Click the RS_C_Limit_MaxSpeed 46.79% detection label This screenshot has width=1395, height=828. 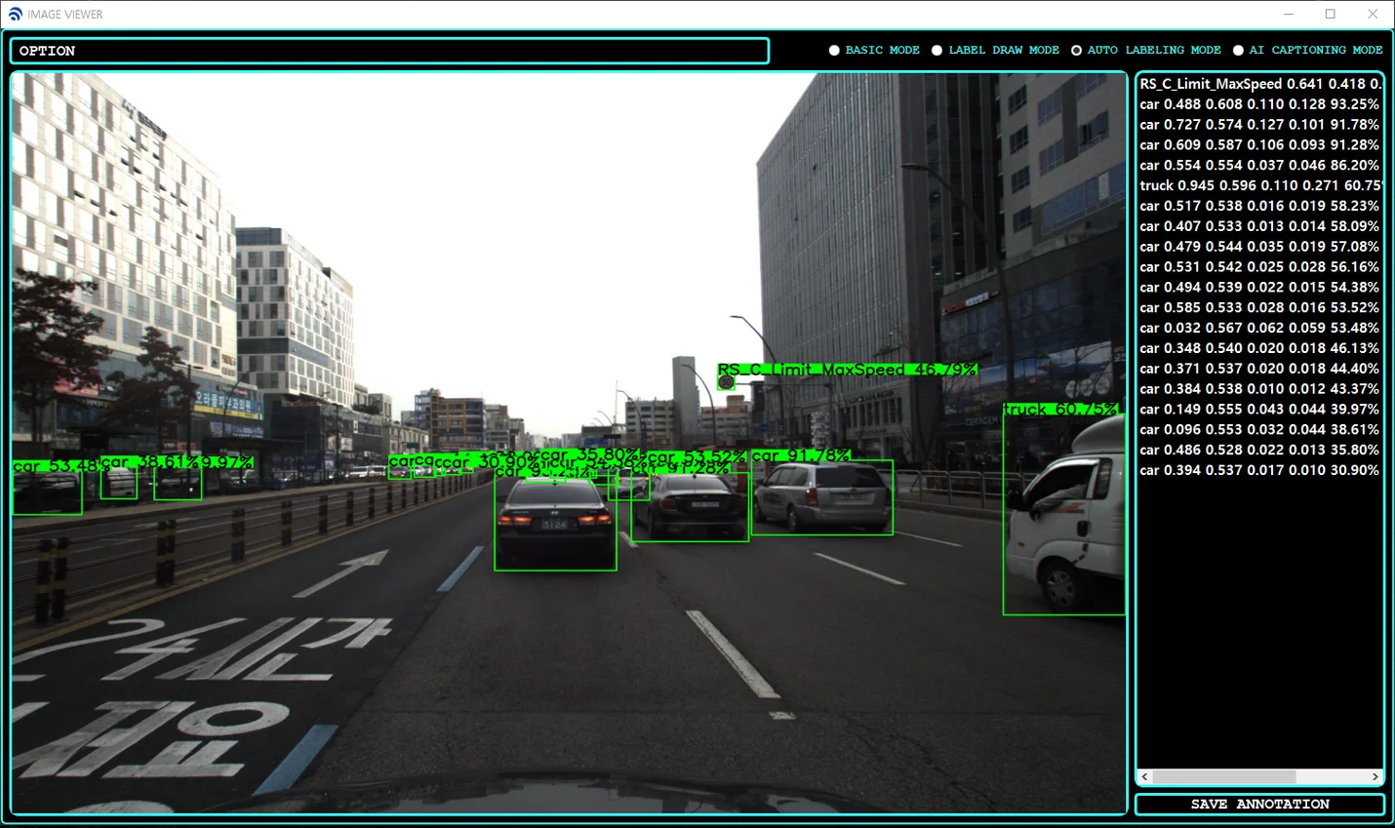tap(847, 369)
